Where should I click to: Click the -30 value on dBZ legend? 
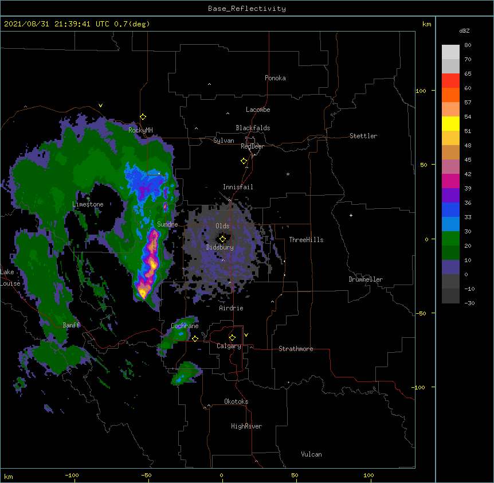click(x=469, y=303)
